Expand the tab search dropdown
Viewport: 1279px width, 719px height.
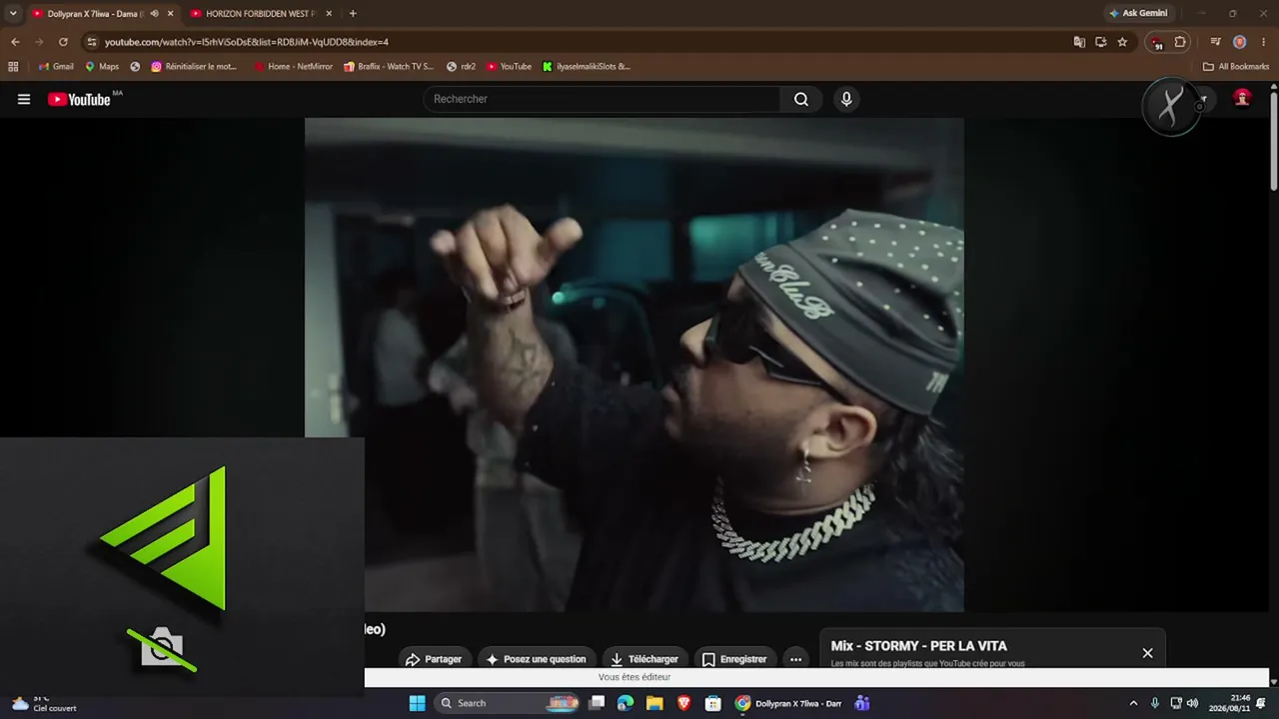13,14
